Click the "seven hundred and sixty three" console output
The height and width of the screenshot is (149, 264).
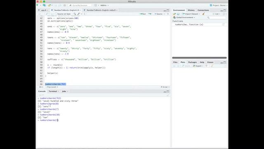coord(60,101)
